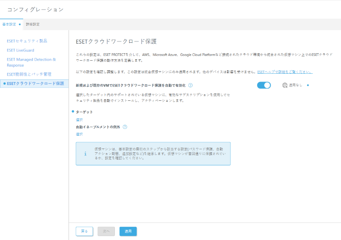
Task: Select ESETクラウドワークロード保護 sidebar item
Action: (x=35, y=83)
